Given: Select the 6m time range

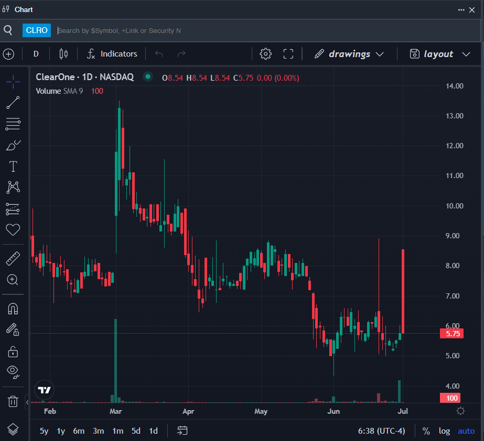Looking at the screenshot, I should click(79, 431).
